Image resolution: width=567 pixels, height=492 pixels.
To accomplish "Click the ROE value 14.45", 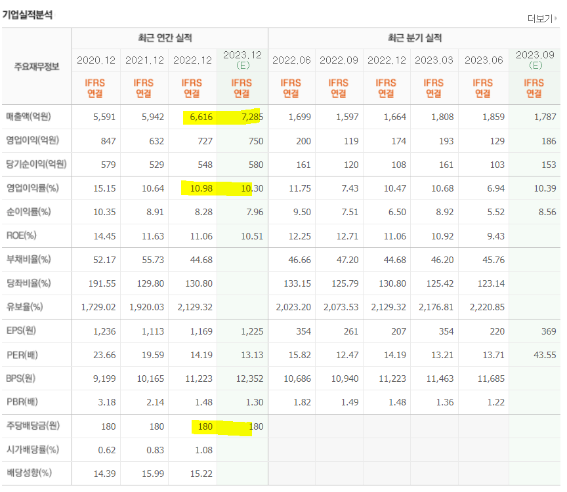I will click(104, 236).
